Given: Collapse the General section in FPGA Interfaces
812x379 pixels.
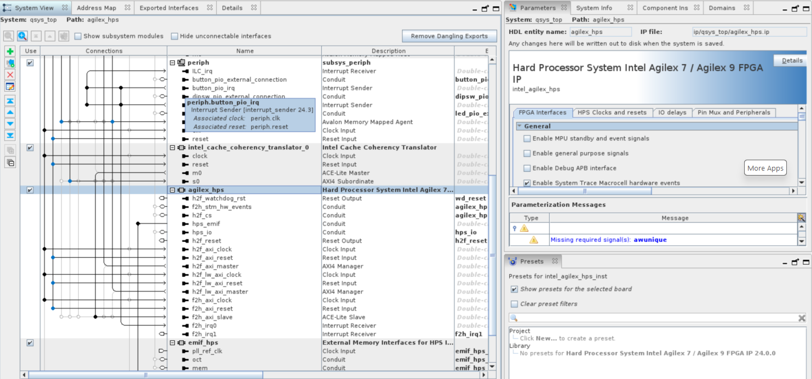Looking at the screenshot, I should point(520,126).
